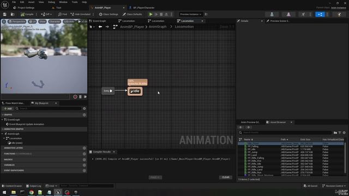Add a new Function
The width and height of the screenshot is (349, 196).
85,154
